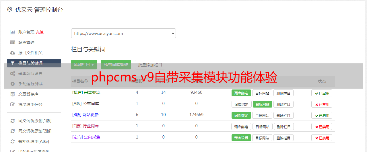The width and height of the screenshot is (367, 152).
Task: Click green 目标网站 for 公有词库 row
Action: 263,104
